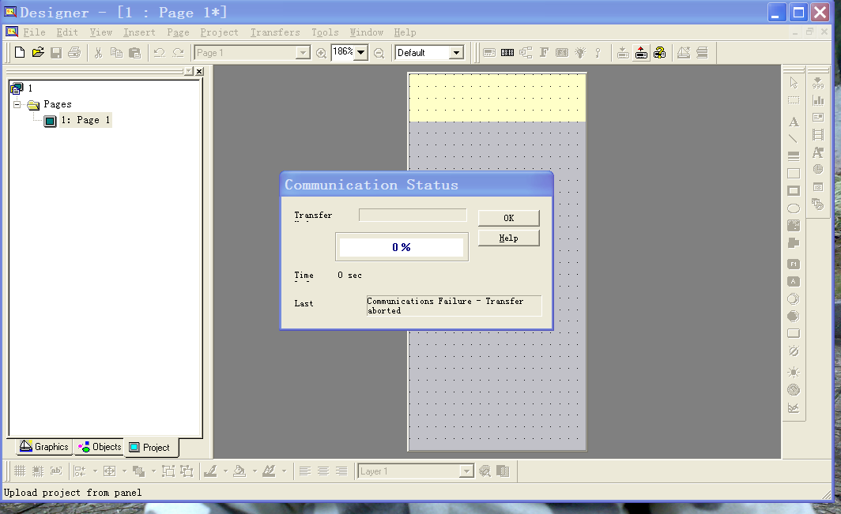Open the zoom percentage dropdown
Screen dimensions: 841x514
[x=360, y=52]
